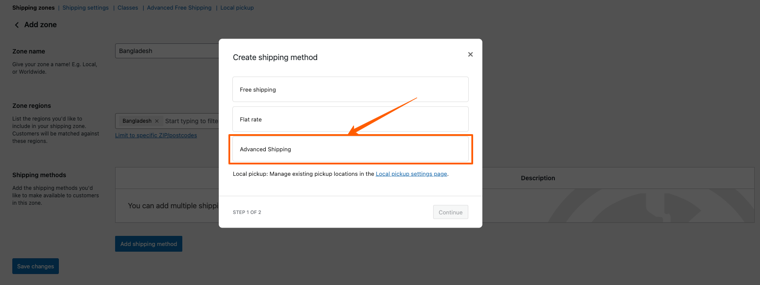The width and height of the screenshot is (760, 285).
Task: Click the Description column header
Action: click(x=538, y=178)
